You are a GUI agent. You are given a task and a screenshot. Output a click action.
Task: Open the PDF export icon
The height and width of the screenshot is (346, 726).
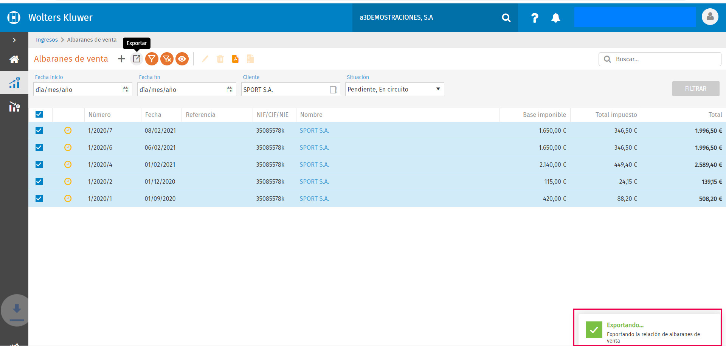(235, 59)
